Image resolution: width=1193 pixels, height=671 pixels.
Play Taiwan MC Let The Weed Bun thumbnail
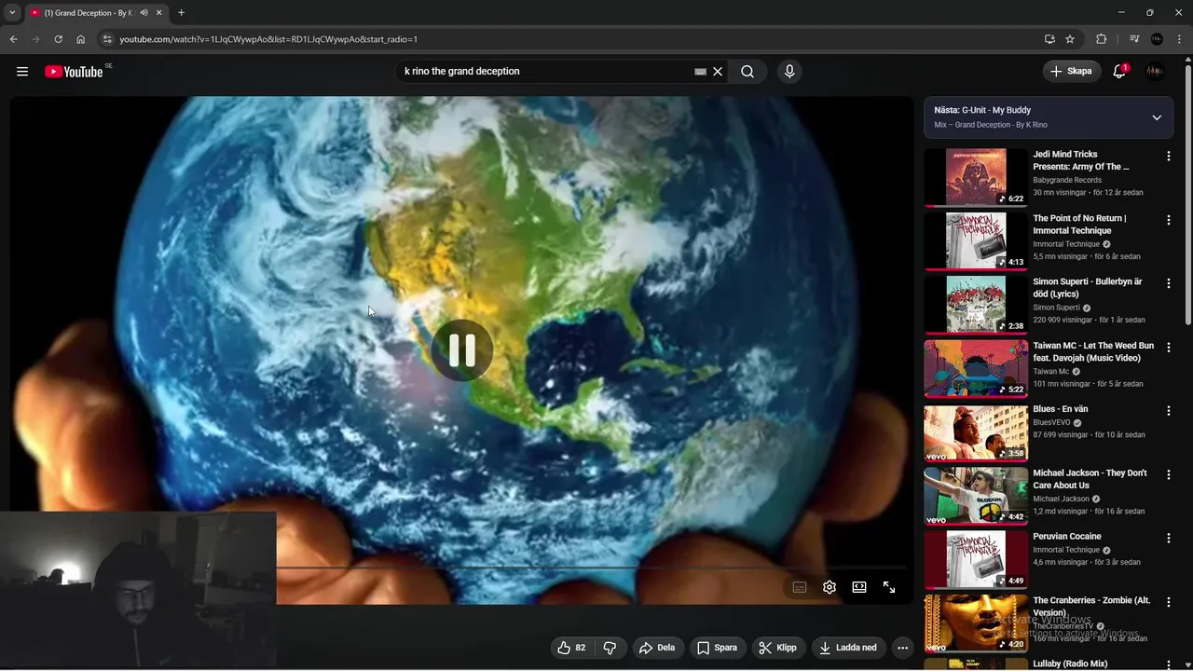[x=976, y=368]
